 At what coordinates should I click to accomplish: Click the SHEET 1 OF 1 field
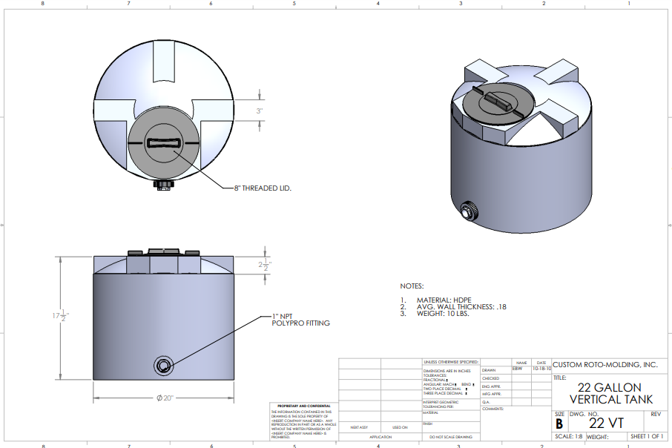click(x=647, y=437)
